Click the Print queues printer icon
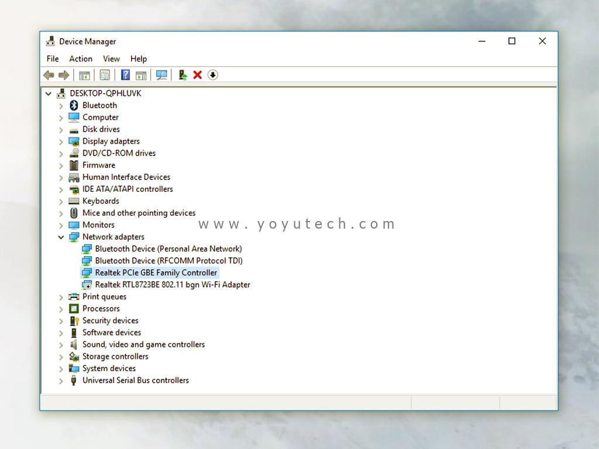 coord(74,296)
